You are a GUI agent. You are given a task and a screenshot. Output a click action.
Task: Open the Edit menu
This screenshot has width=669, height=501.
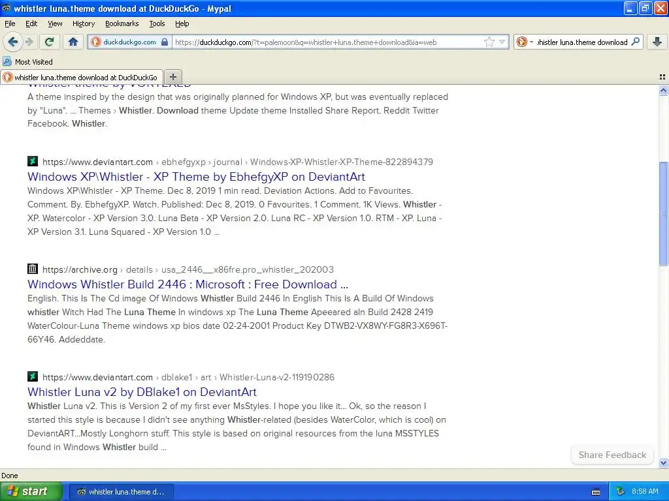pyautogui.click(x=31, y=23)
